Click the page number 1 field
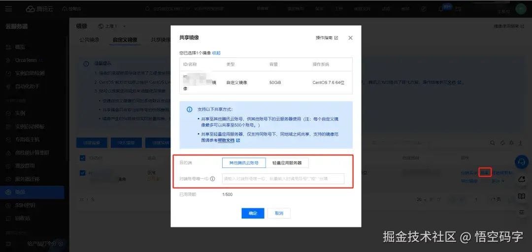Screen dimensions: 532x252 [x=476, y=199]
